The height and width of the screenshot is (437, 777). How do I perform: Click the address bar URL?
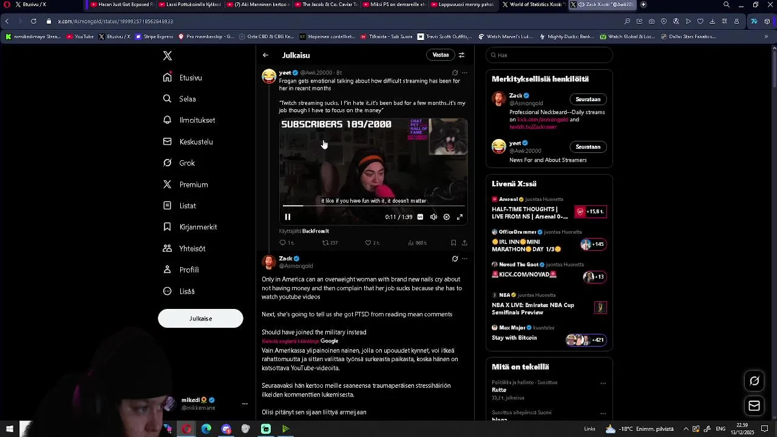click(x=115, y=21)
